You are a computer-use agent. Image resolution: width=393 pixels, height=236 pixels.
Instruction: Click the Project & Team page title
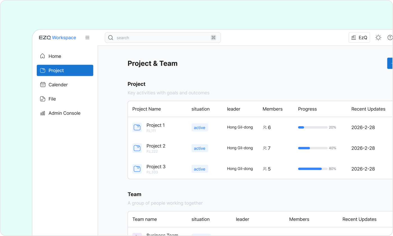152,63
